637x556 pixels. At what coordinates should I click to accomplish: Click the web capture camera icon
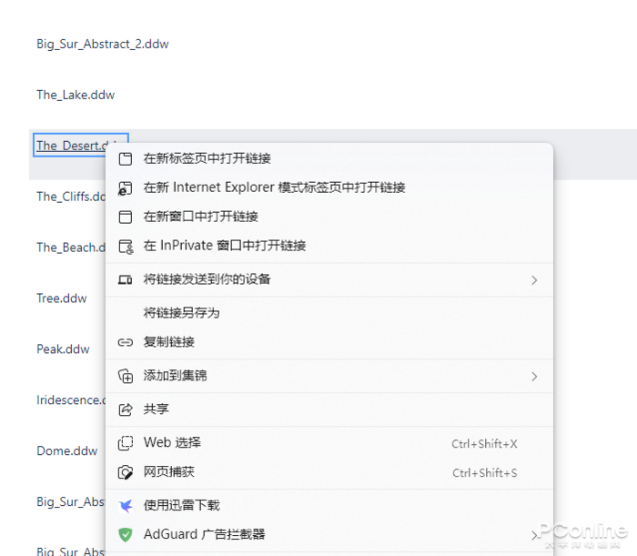click(126, 472)
